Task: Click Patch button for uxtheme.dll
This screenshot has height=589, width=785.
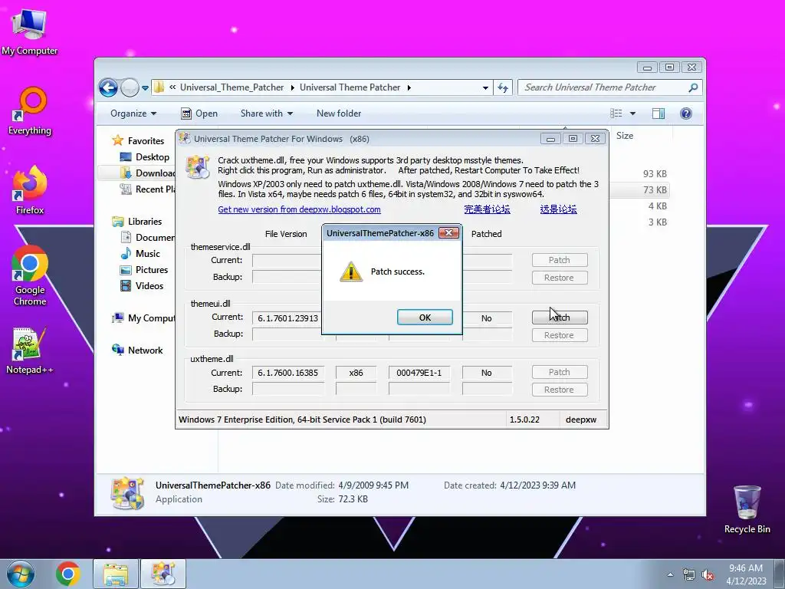Action: coord(560,372)
